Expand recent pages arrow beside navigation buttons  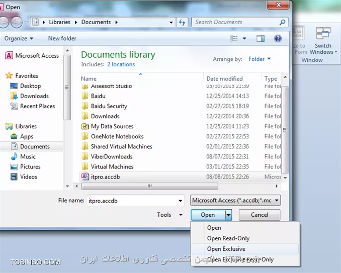click(x=26, y=22)
